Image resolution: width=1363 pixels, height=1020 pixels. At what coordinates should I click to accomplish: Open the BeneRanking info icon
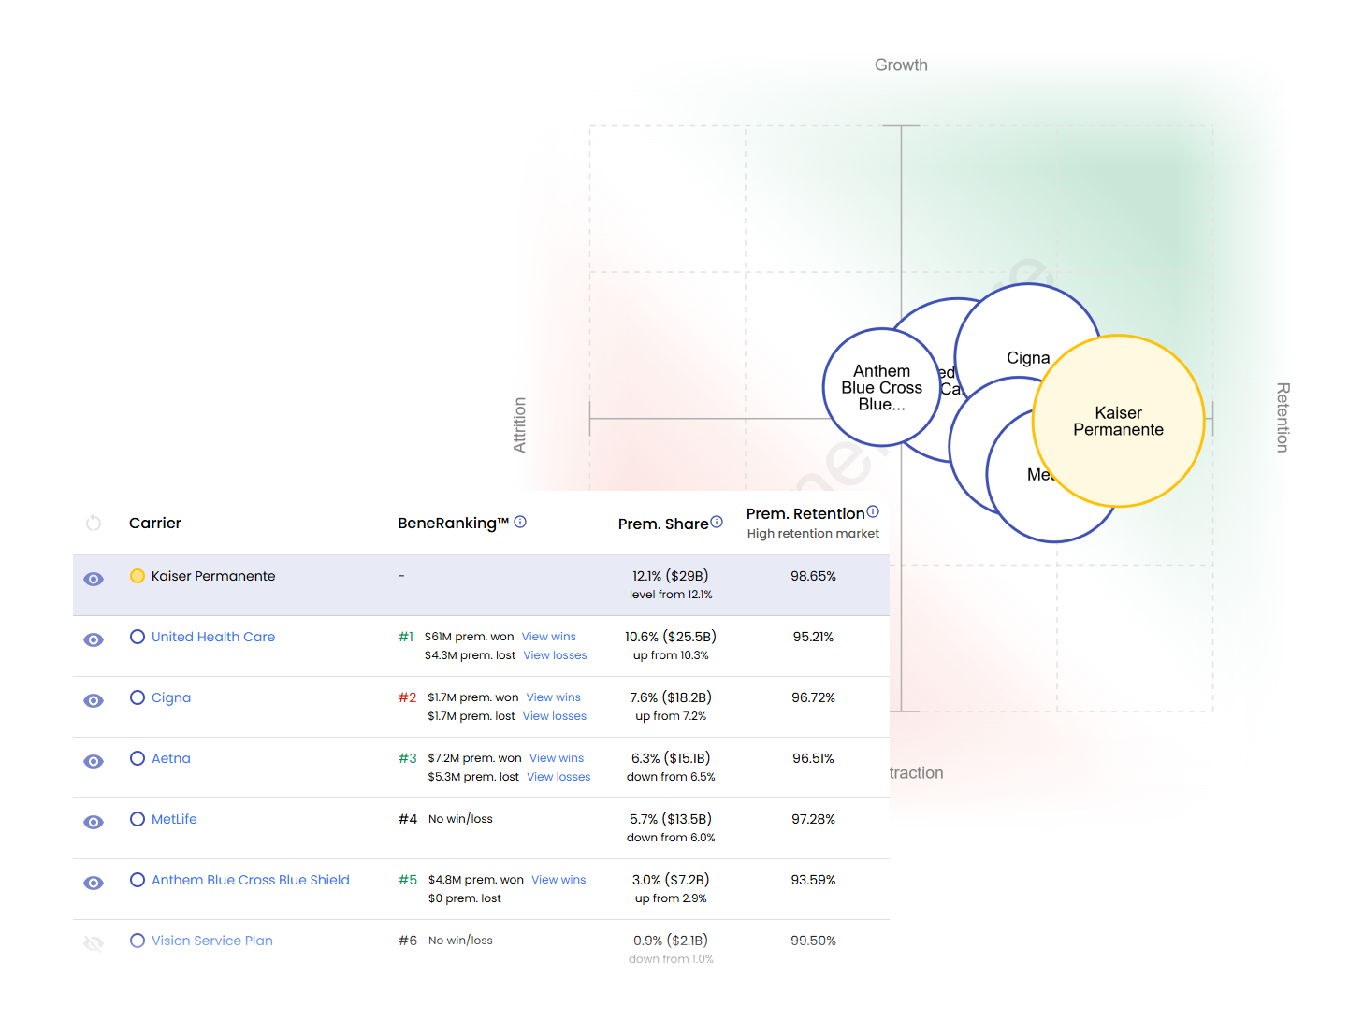point(520,523)
